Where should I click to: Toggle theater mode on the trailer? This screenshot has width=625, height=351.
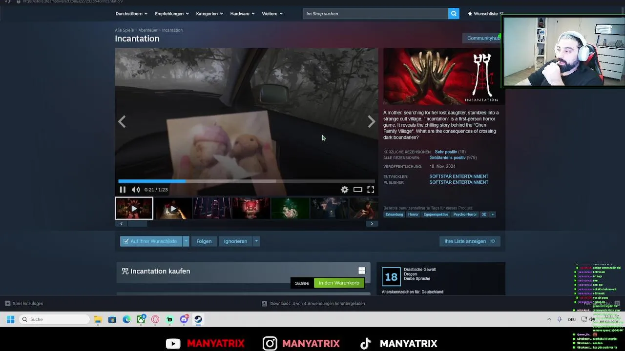[x=358, y=190]
